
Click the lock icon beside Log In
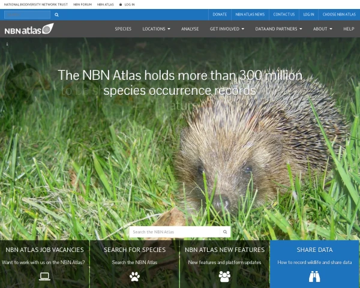[121, 4]
